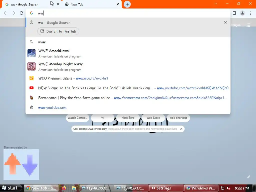Select Chrome 'New Tab' taskbar item
256x192 pixels.
[41, 188]
